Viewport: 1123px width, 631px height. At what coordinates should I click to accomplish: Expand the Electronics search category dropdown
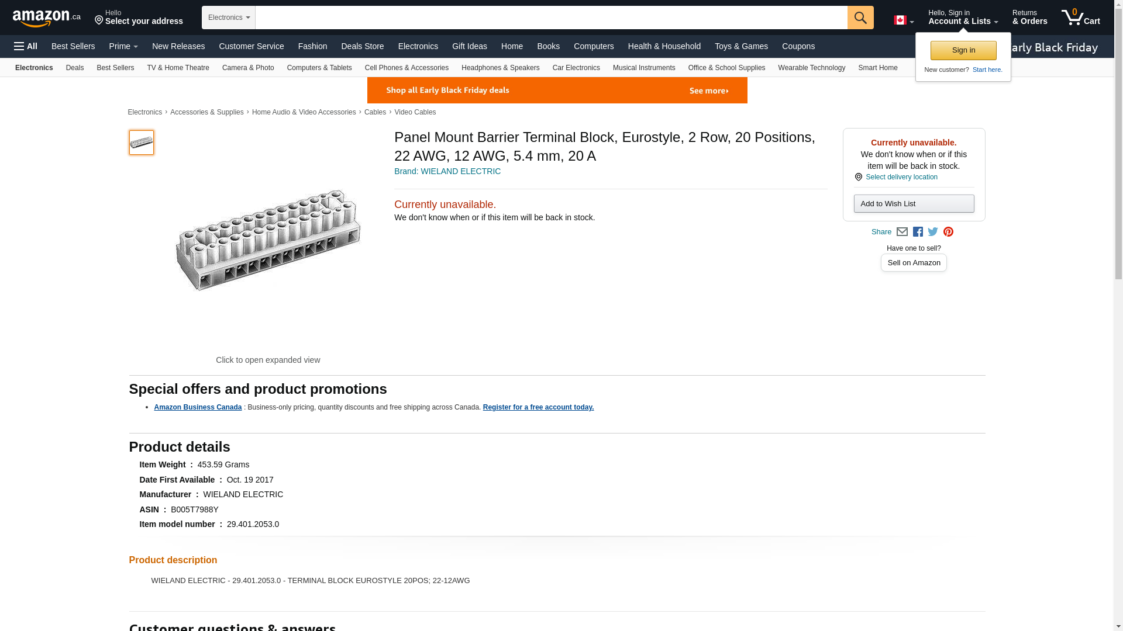[228, 18]
